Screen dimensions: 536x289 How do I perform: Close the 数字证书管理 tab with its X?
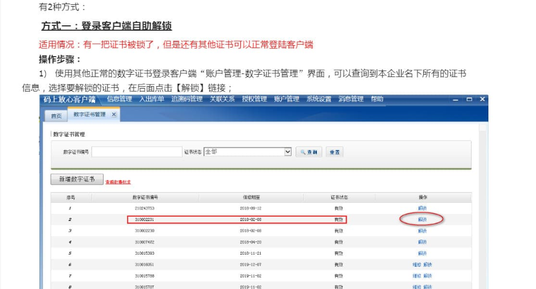click(x=114, y=114)
